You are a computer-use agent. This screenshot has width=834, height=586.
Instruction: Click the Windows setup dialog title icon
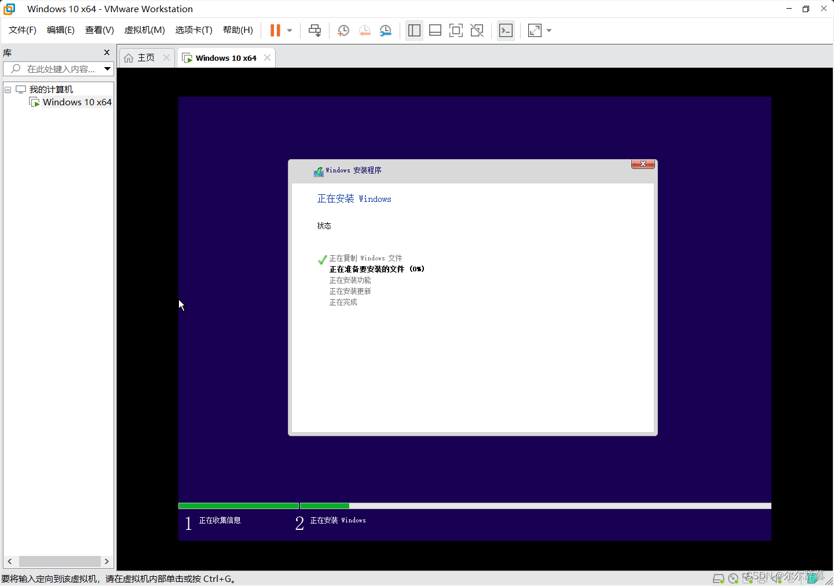(319, 171)
